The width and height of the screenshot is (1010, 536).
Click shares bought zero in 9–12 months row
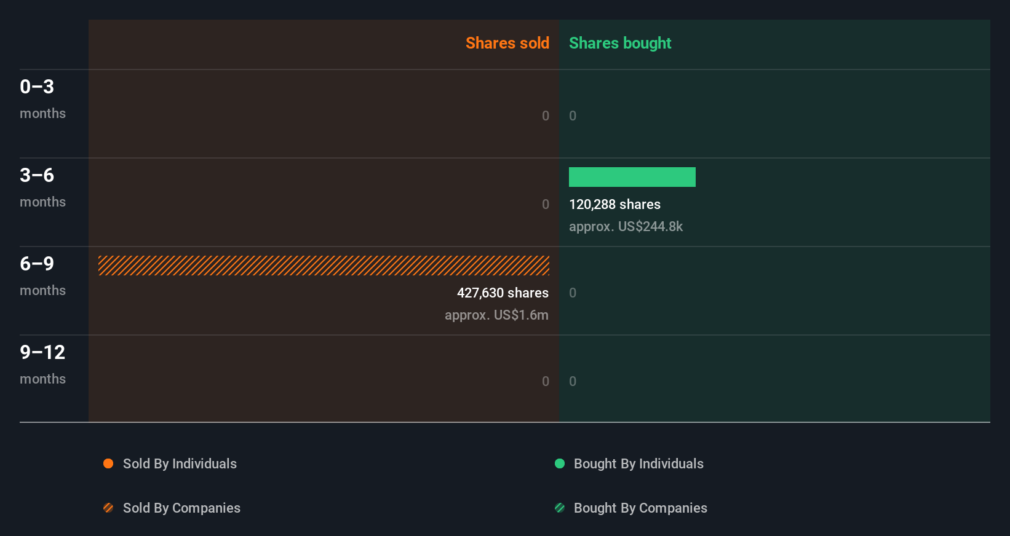[x=573, y=381]
